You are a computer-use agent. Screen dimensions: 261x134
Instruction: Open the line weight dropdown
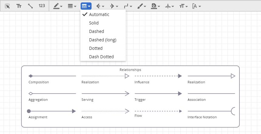point(72,6)
